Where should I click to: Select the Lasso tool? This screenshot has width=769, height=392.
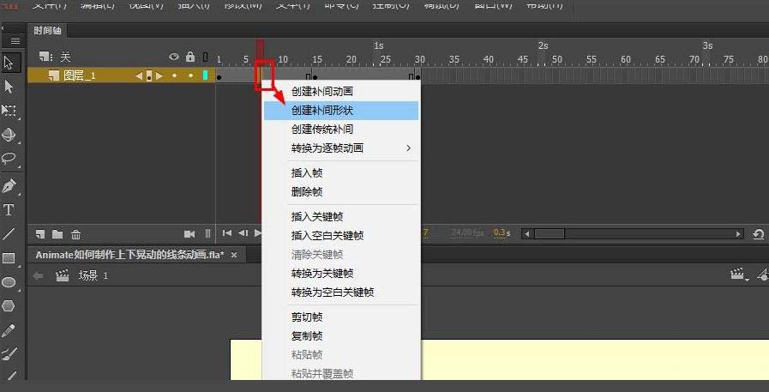coord(9,159)
